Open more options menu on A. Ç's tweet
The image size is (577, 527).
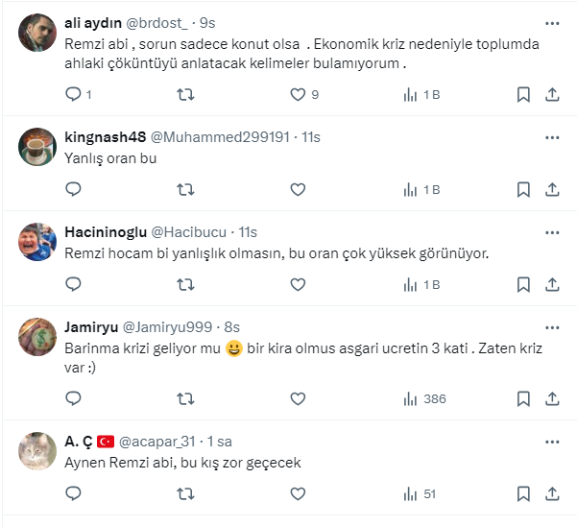[552, 441]
